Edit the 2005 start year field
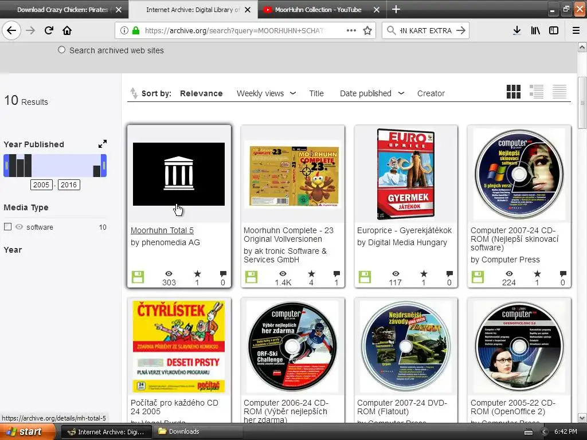The image size is (587, 440). click(x=41, y=185)
